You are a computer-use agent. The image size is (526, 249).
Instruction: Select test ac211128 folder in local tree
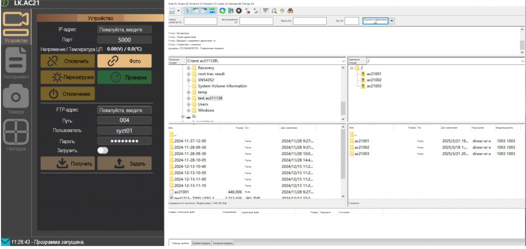[210, 98]
